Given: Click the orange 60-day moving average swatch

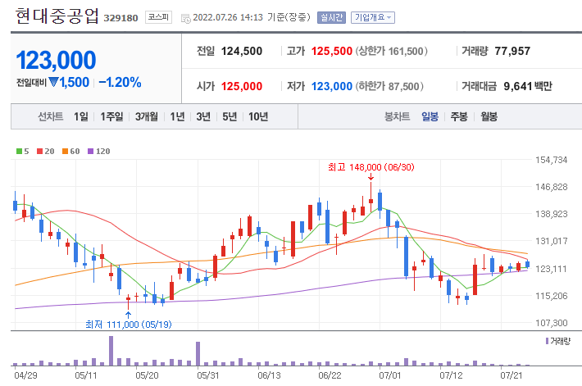Looking at the screenshot, I should click(x=65, y=151).
